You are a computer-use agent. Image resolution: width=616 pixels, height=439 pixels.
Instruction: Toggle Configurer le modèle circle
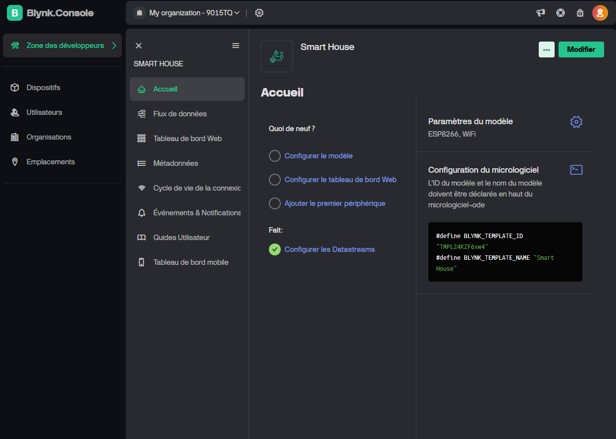pyautogui.click(x=275, y=156)
